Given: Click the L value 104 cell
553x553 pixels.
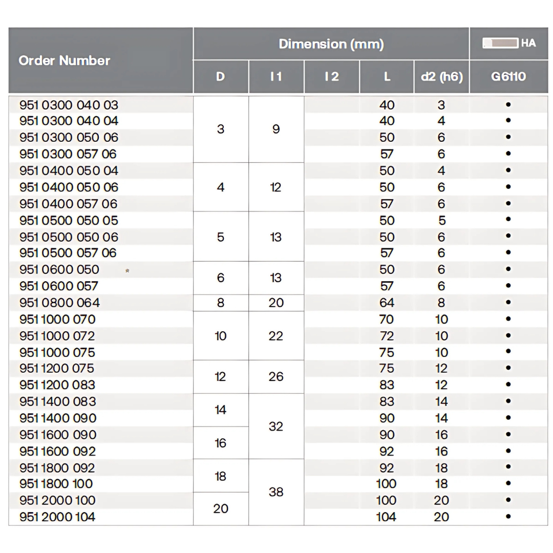Looking at the screenshot, I should point(386,517).
